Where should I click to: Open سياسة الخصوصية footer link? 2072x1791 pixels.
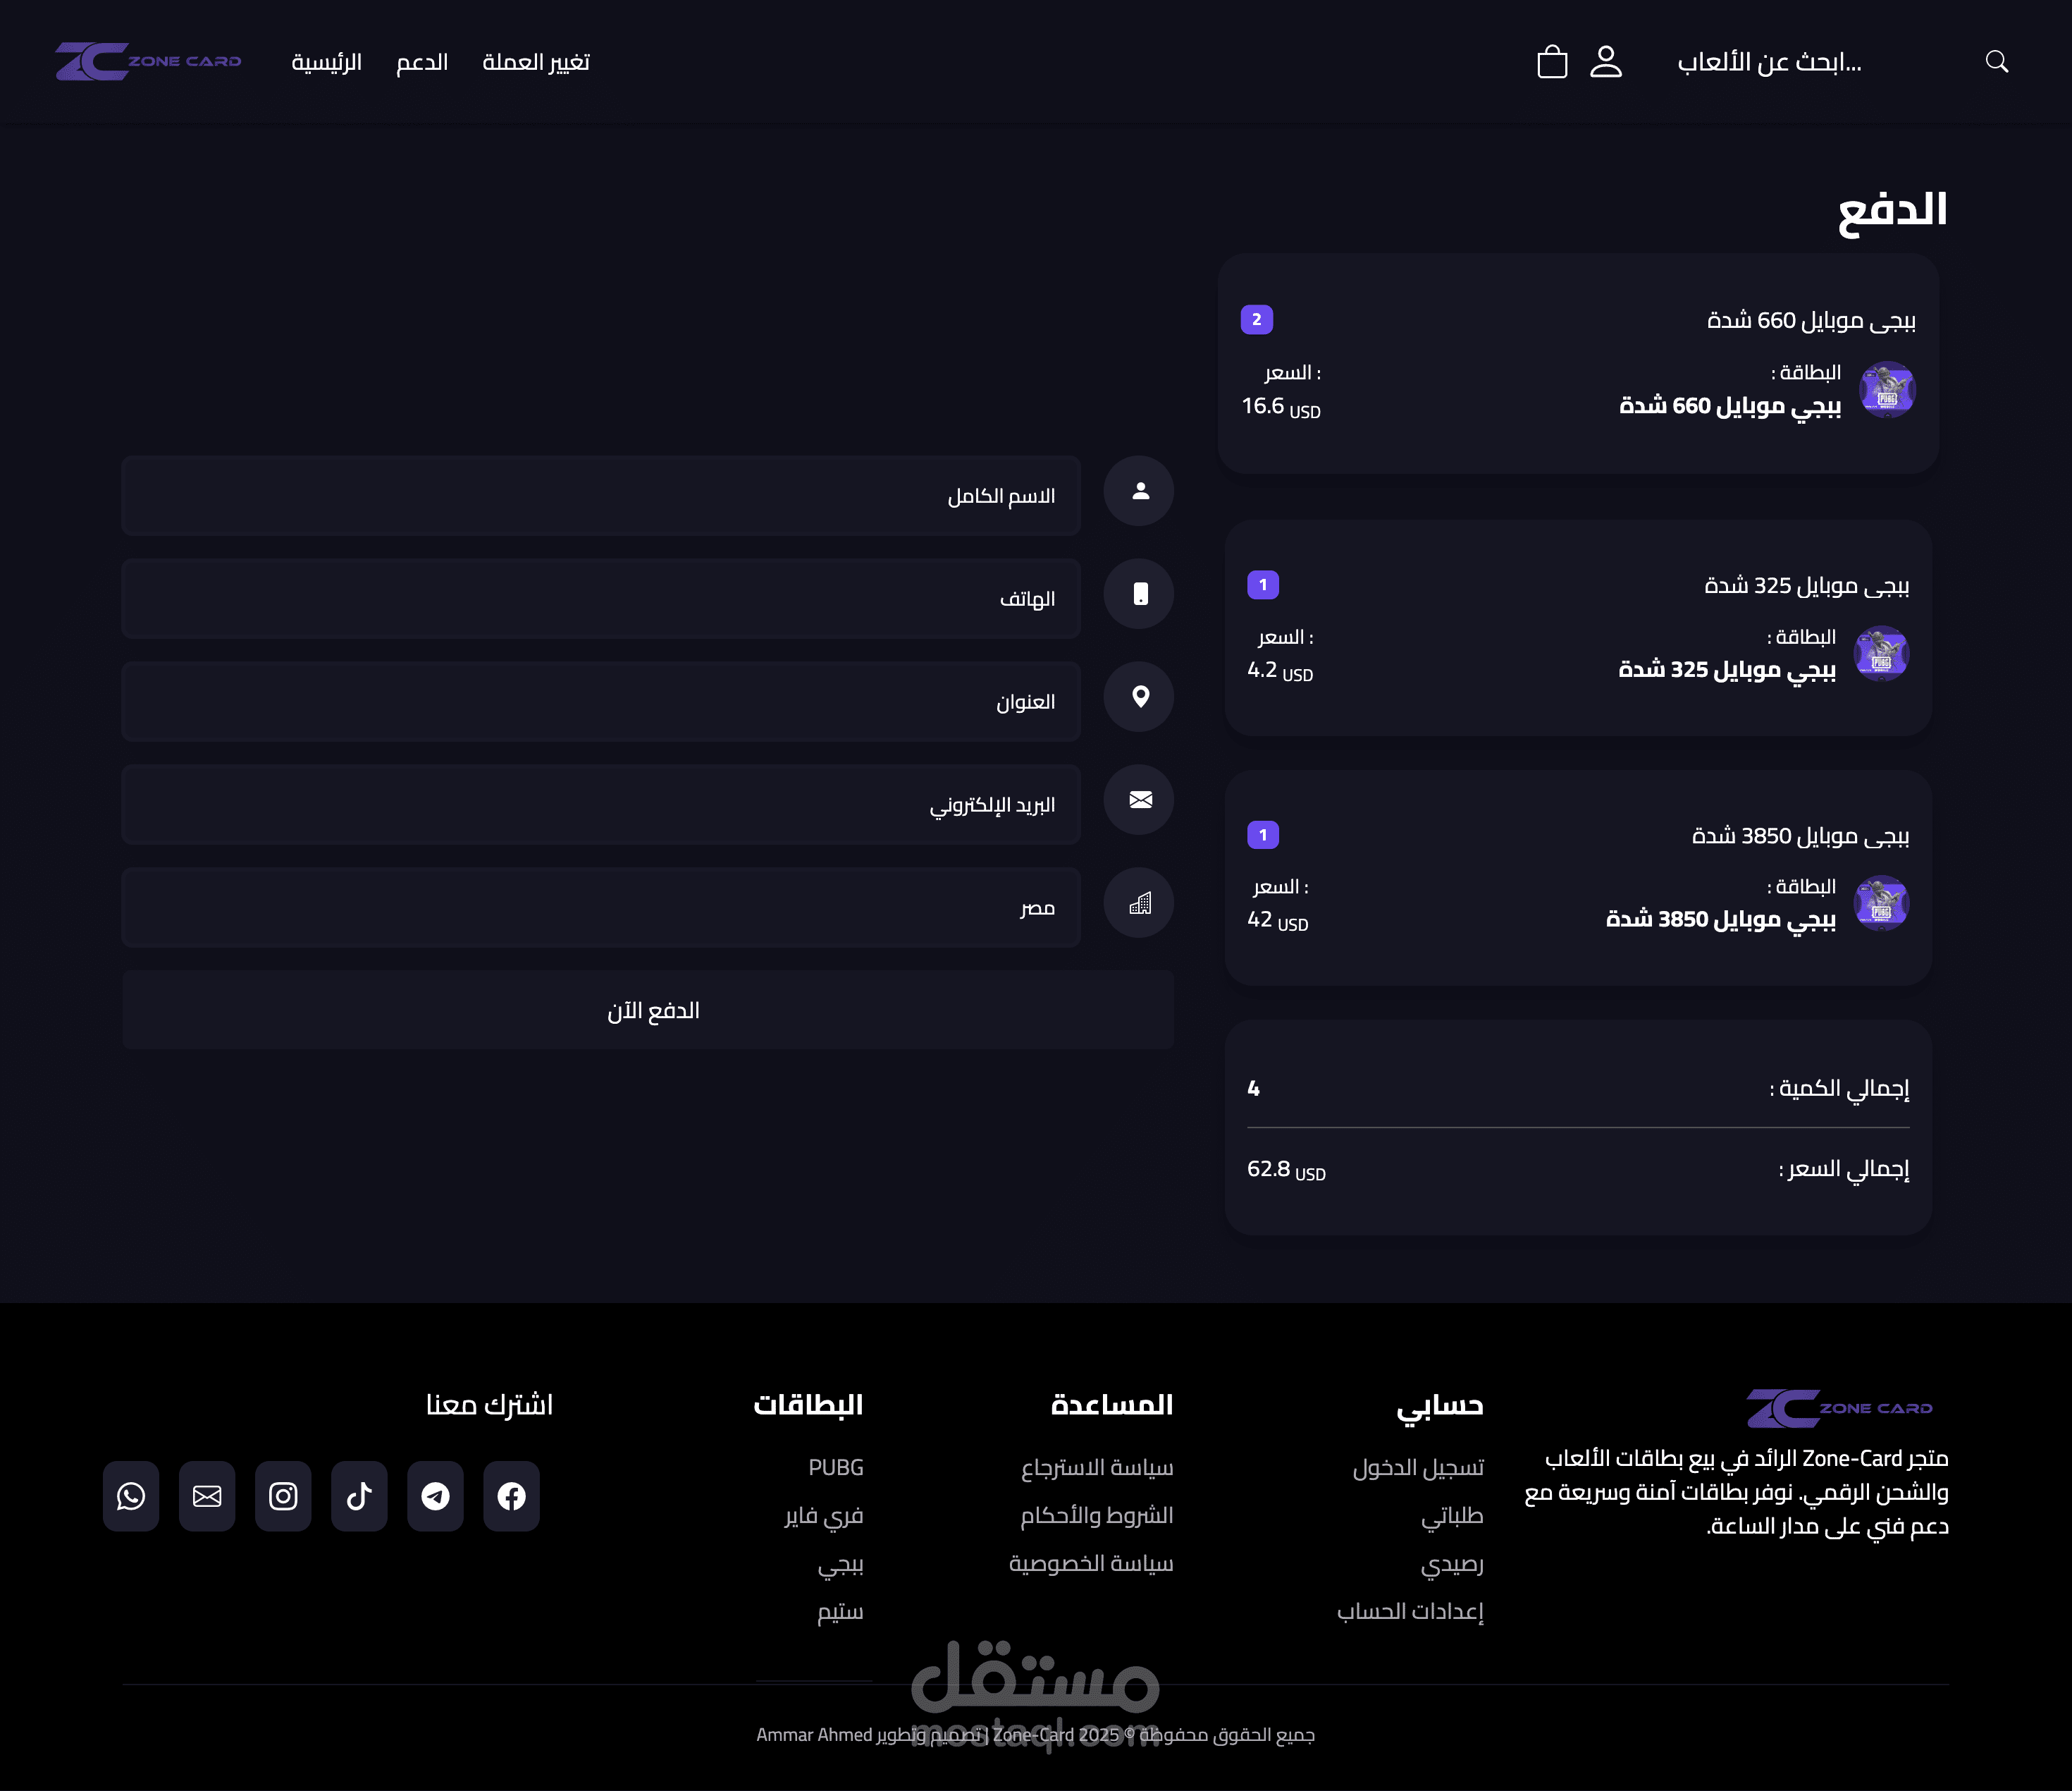(1091, 1564)
